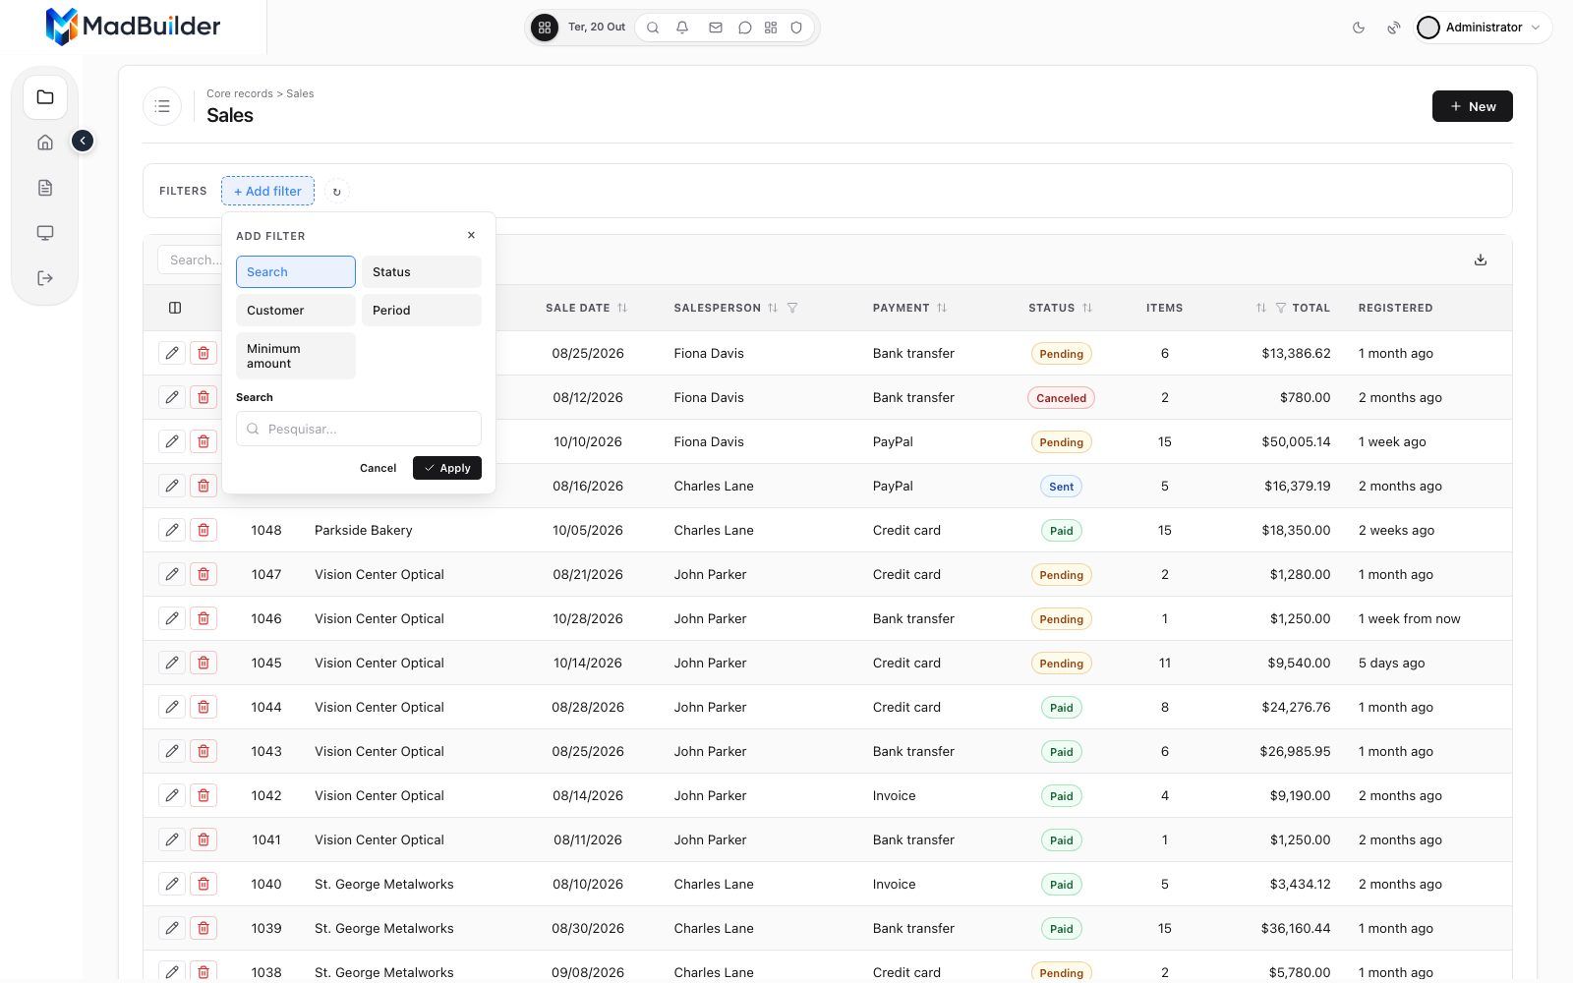The image size is (1573, 983).
Task: Click the home icon in sidebar
Action: tap(45, 143)
